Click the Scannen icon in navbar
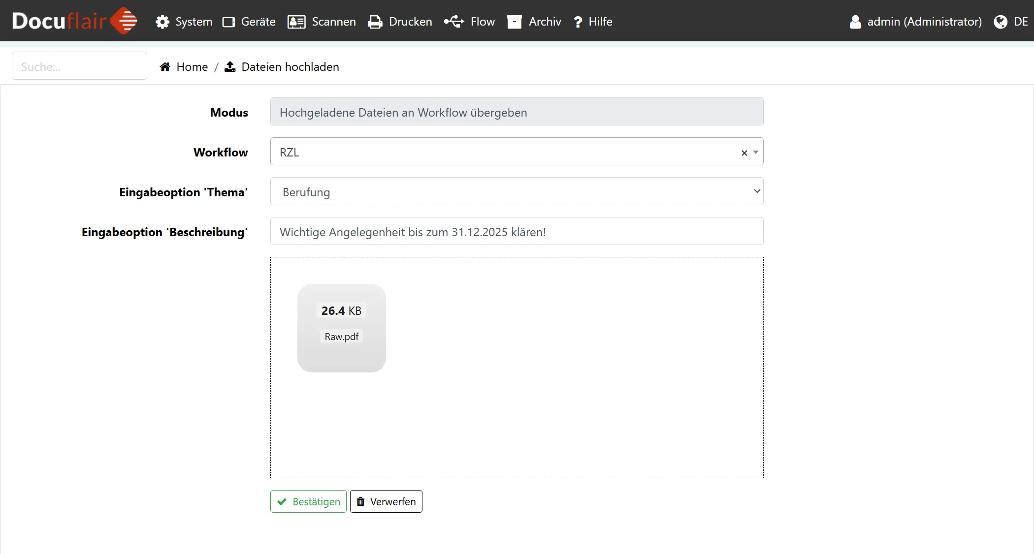The height and width of the screenshot is (554, 1034). 296,22
